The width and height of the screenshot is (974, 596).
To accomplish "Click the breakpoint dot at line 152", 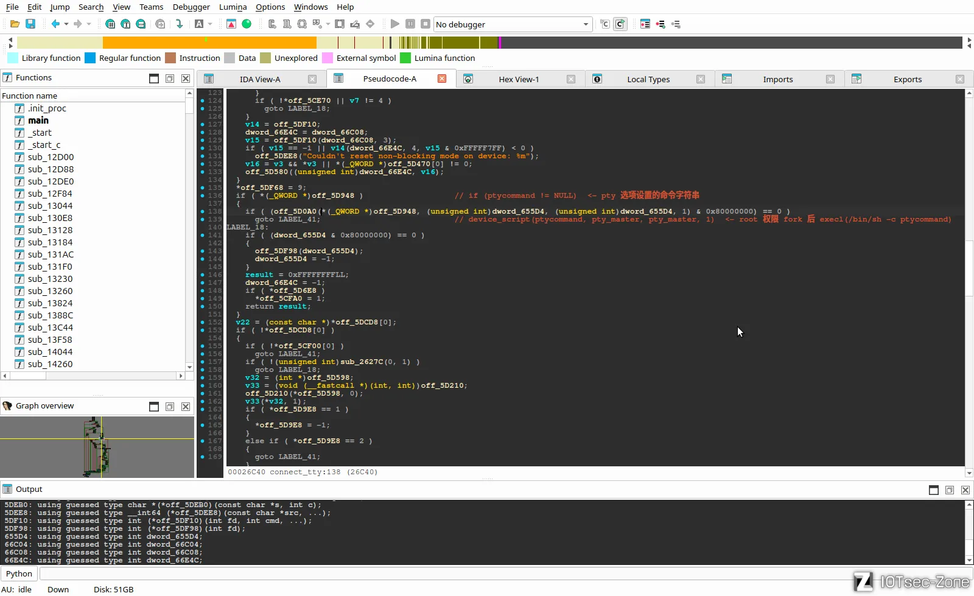I will point(203,322).
